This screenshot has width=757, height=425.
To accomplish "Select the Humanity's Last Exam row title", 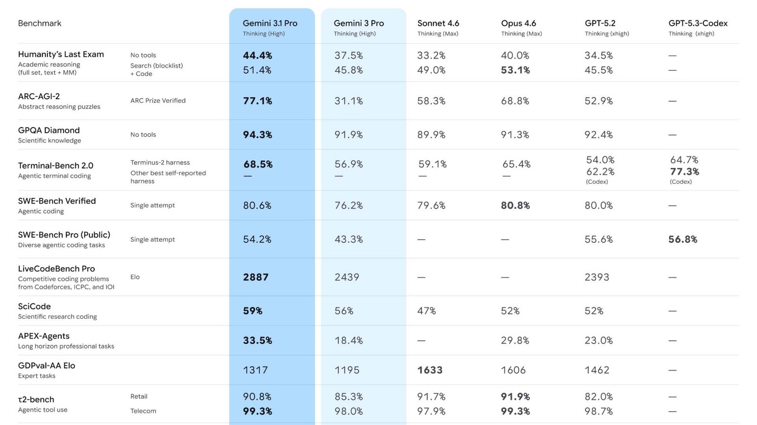I will point(61,54).
